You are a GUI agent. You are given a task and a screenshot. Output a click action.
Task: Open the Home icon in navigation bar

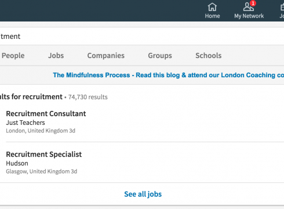click(x=212, y=7)
